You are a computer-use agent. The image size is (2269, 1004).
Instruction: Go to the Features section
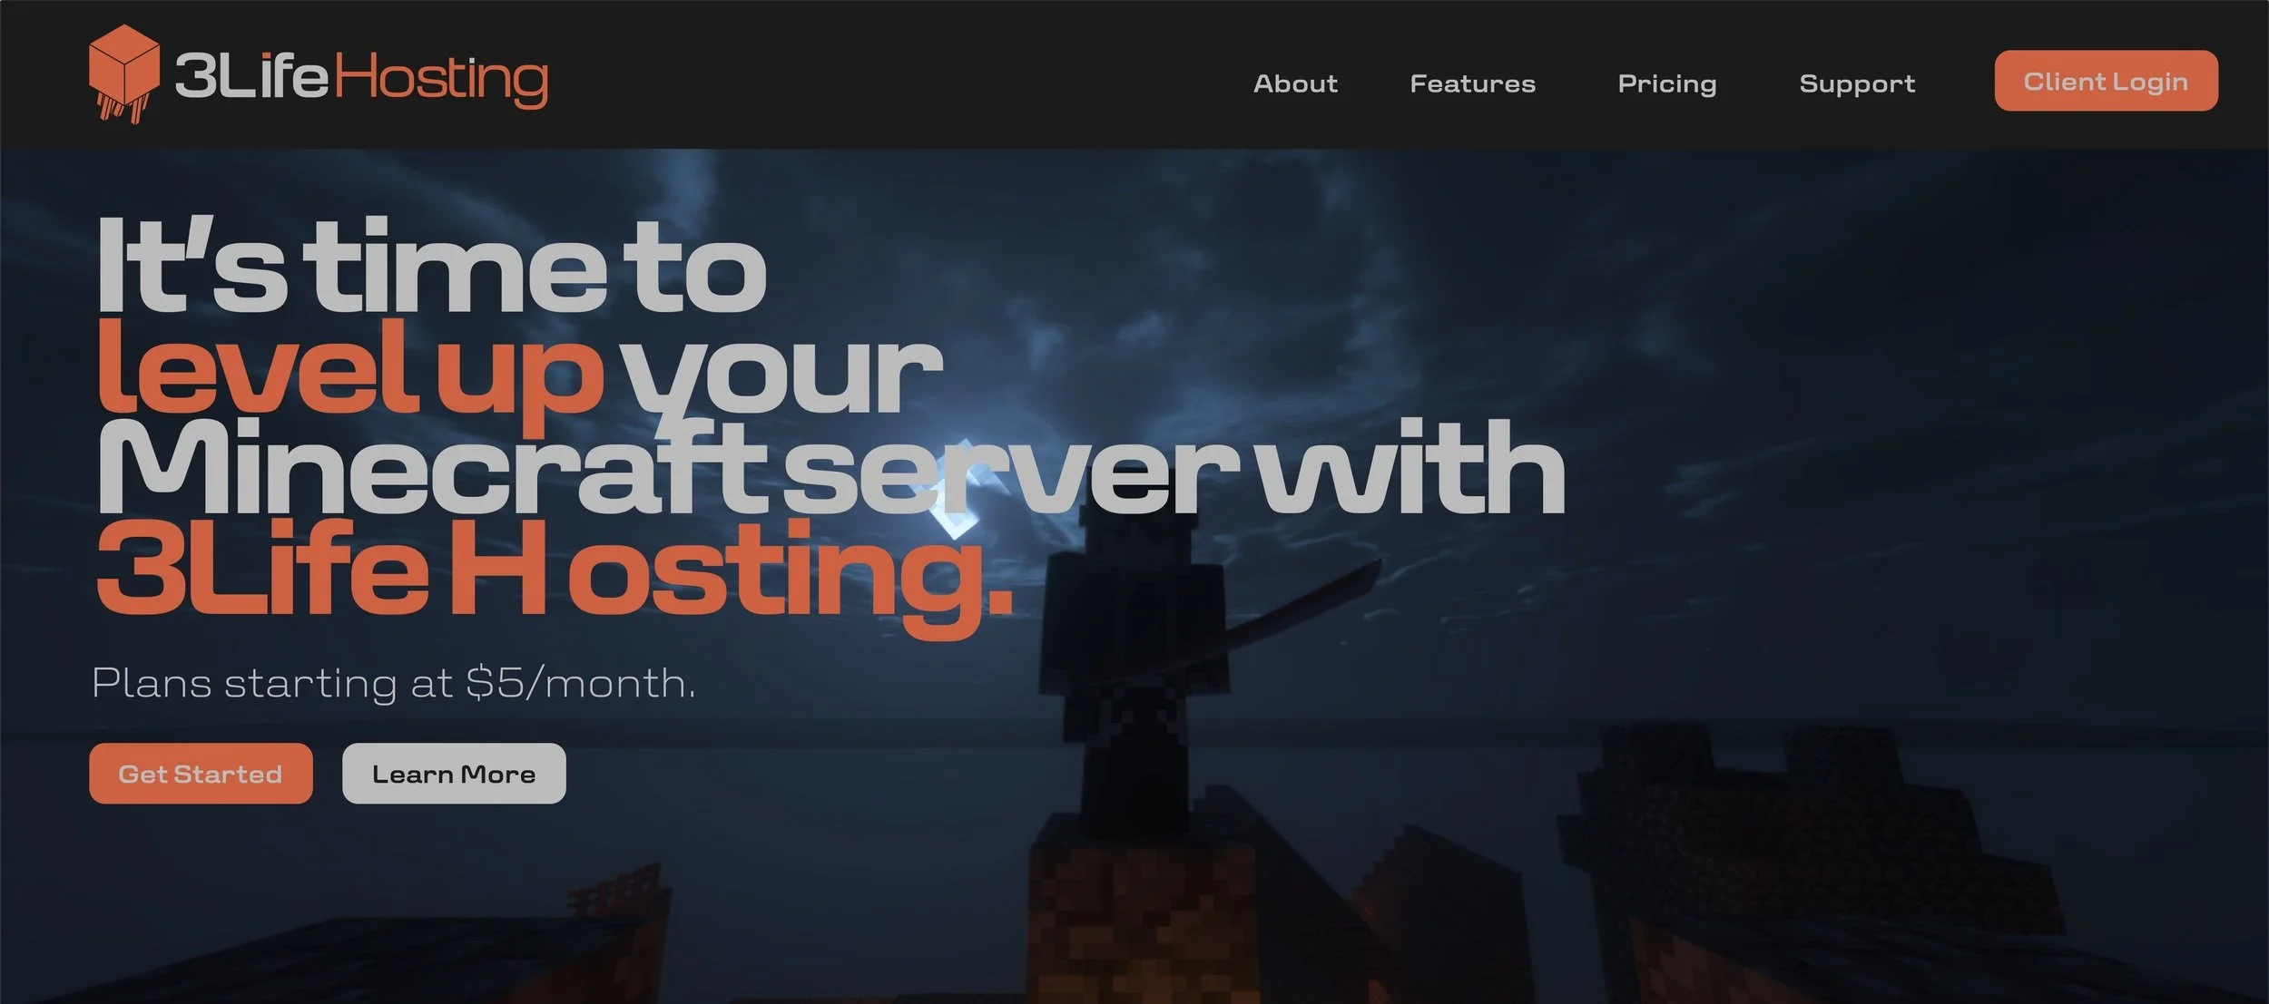click(x=1472, y=83)
